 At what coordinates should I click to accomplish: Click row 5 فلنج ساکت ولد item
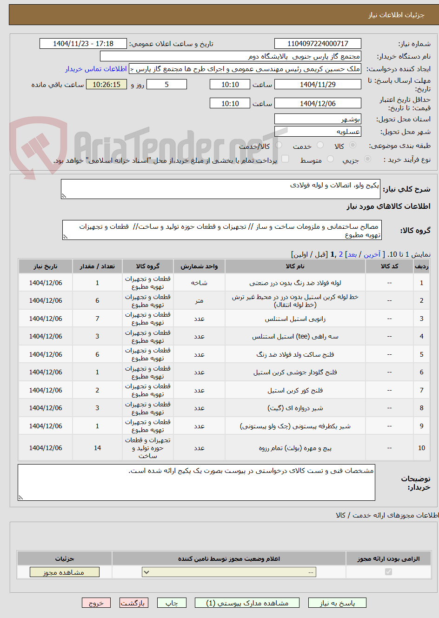(295, 354)
